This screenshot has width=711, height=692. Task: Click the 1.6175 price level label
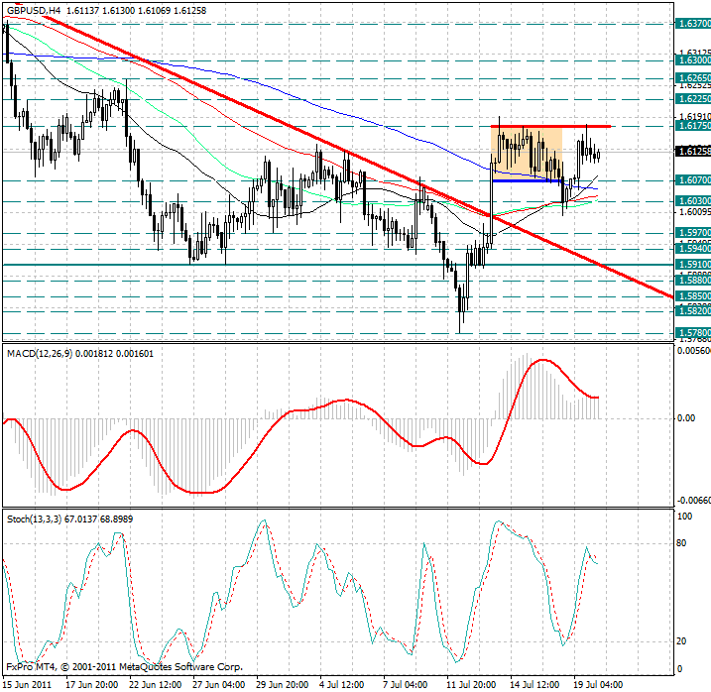tap(693, 126)
